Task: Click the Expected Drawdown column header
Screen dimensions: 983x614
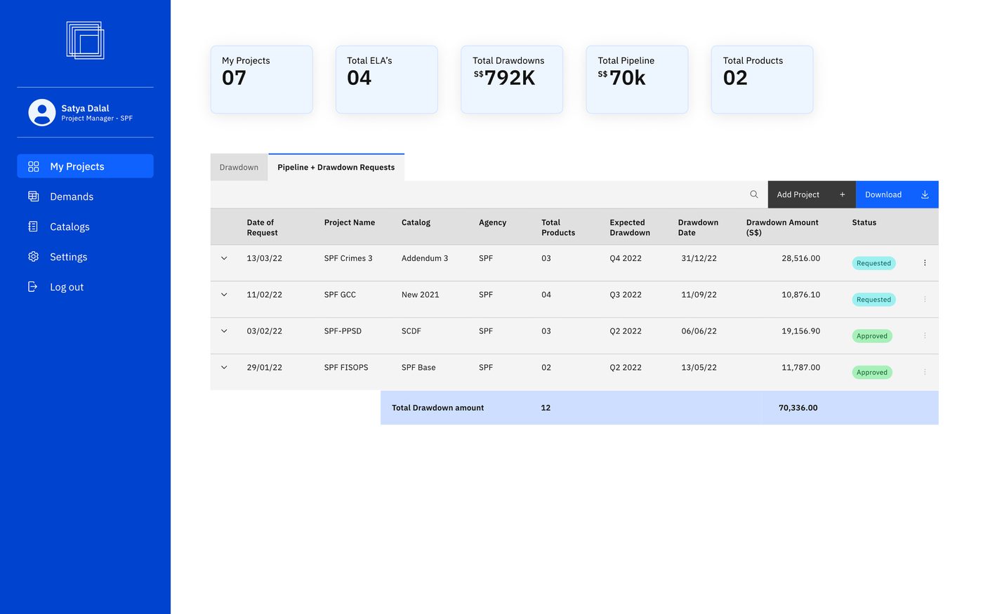Action: (630, 227)
